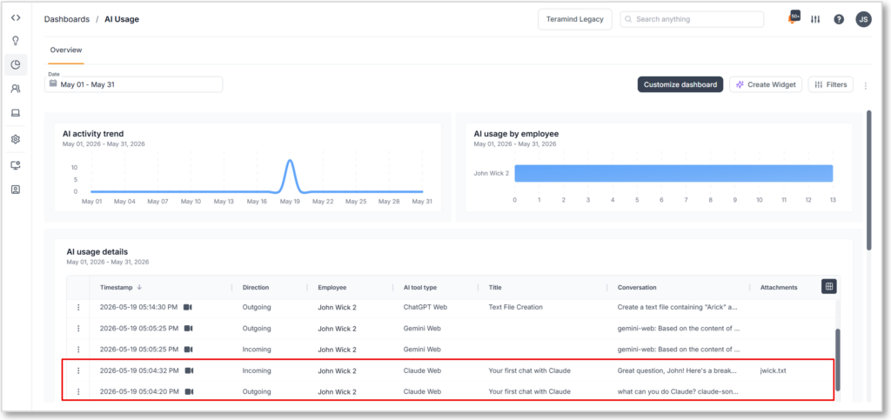Open the settings gear sidebar icon

pos(16,139)
